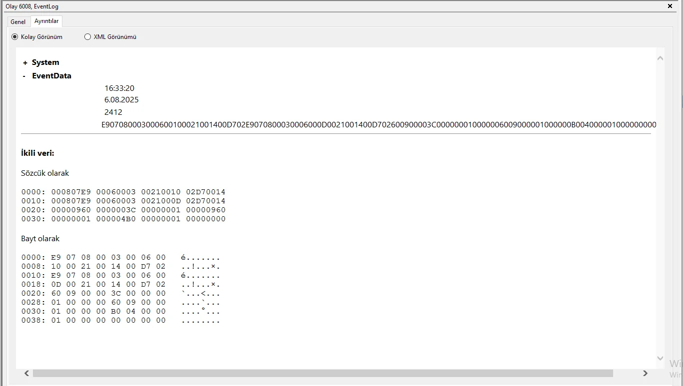Click byte row 0018 starting with 0D 00 21
This screenshot has width=683, height=386.
coord(120,285)
